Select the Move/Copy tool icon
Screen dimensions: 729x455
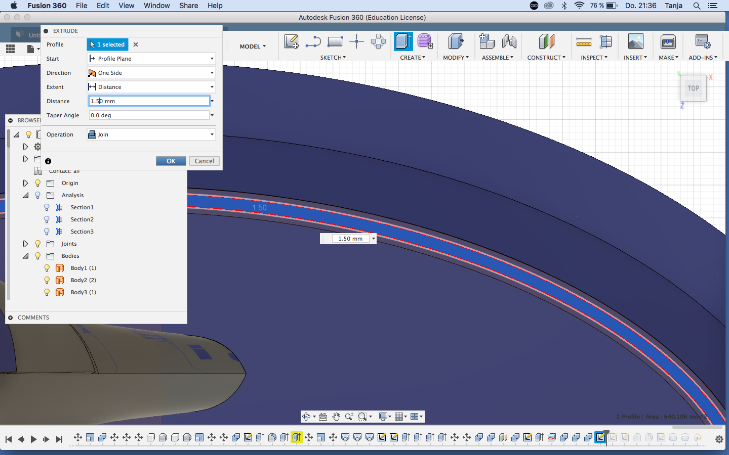click(x=378, y=41)
